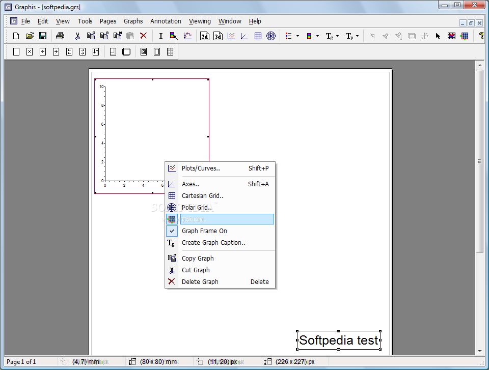Choose Delete Graph from the context menu
This screenshot has width=489, height=370.
click(220, 282)
